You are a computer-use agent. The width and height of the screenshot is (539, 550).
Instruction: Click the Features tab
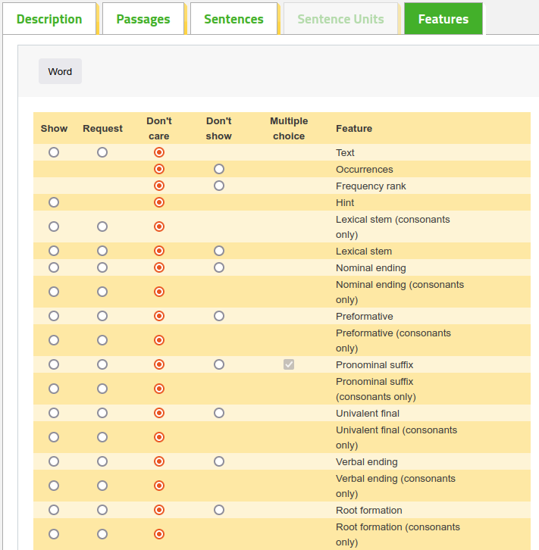(x=443, y=19)
